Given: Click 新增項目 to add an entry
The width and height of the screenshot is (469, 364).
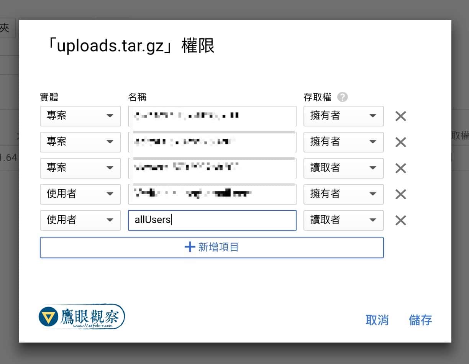Looking at the screenshot, I should pos(212,248).
